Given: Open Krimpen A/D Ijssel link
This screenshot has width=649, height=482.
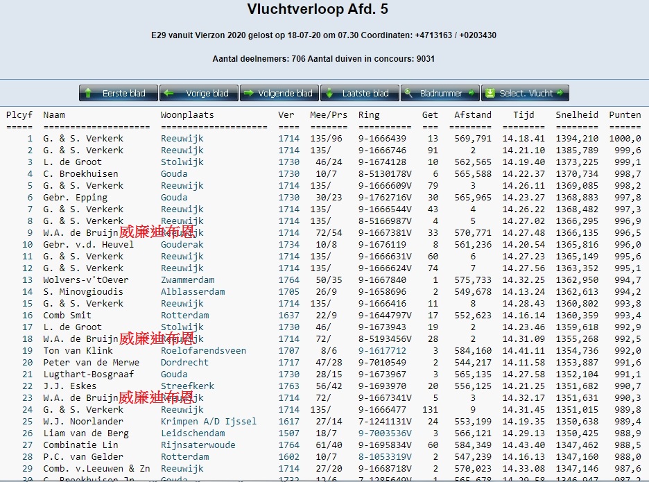Looking at the screenshot, I should coord(209,422).
